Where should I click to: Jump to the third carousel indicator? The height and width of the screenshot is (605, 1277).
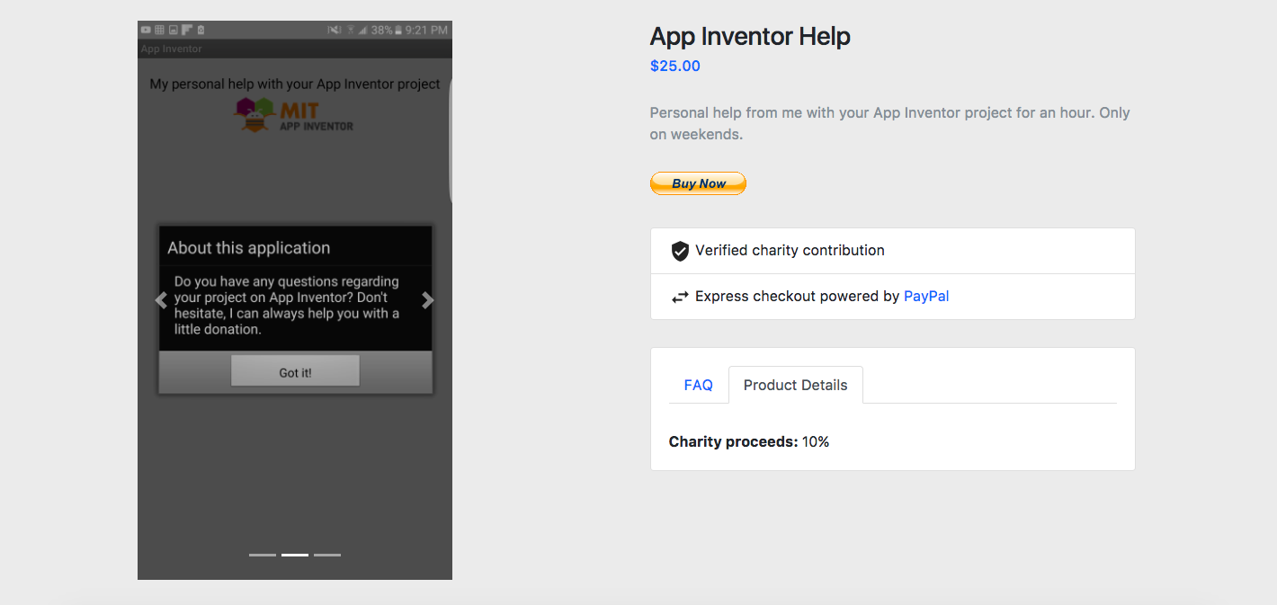[327, 555]
